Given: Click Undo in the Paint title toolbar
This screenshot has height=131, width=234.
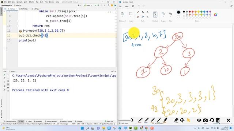Looking at the screenshot, I should [x=139, y=6].
